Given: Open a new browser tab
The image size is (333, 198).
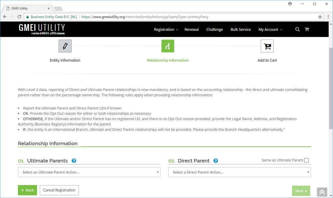Looking at the screenshot, I should coord(58,8).
